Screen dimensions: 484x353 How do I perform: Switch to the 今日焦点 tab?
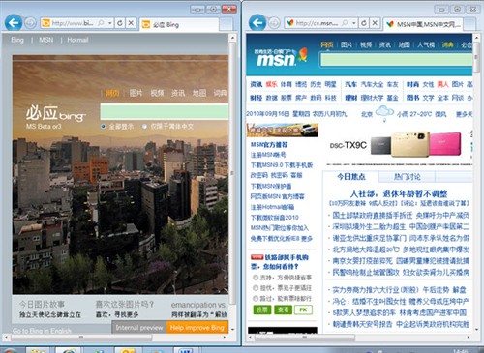(350, 177)
